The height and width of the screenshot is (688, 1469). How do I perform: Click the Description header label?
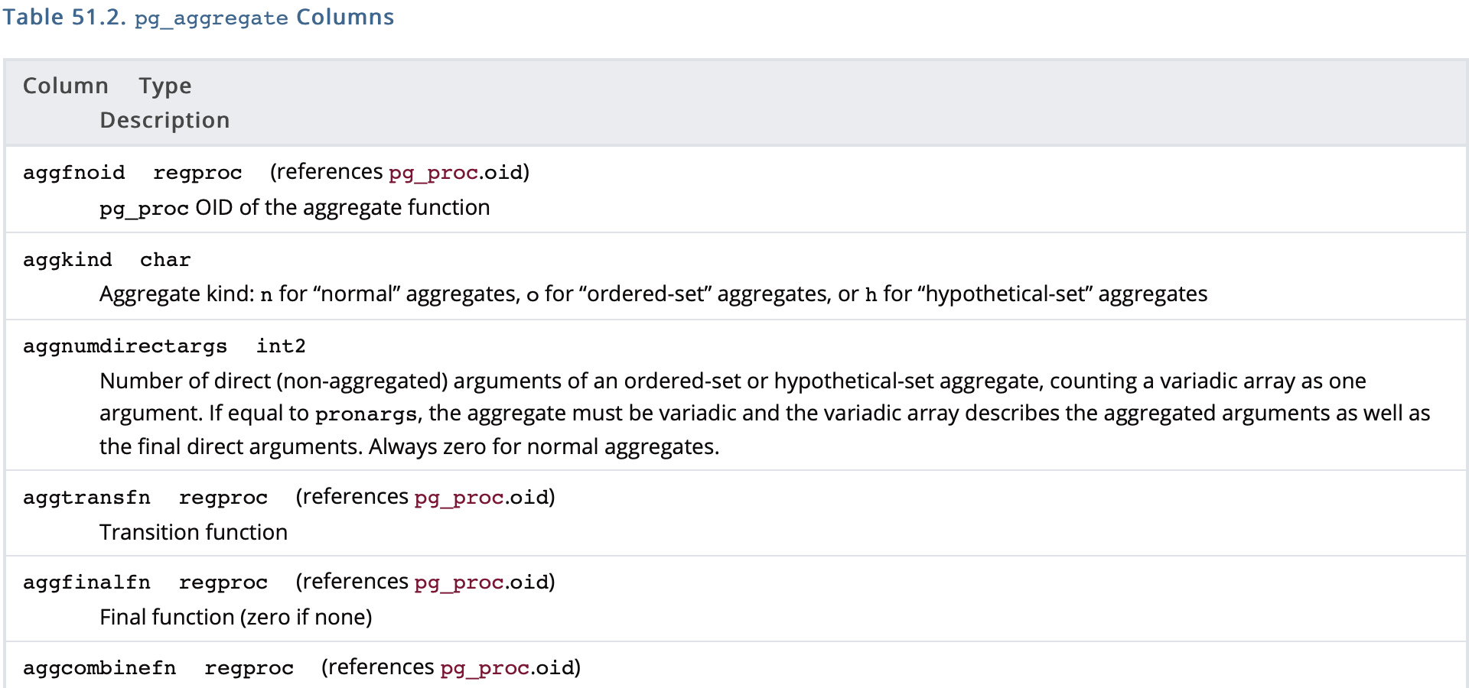pyautogui.click(x=164, y=120)
